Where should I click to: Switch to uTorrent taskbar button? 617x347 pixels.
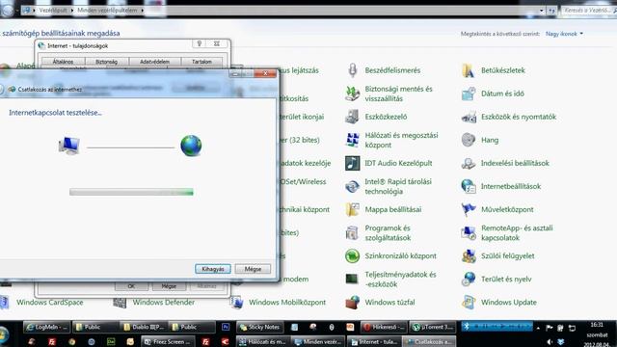(x=433, y=328)
